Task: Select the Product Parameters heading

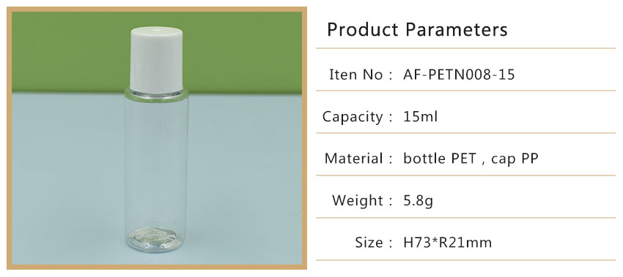Action: (x=417, y=30)
